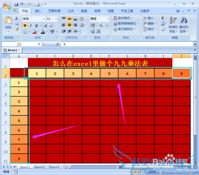Image resolution: width=199 pixels, height=175 pixels.
Task: Toggle wrap text icon
Action: (82, 19)
